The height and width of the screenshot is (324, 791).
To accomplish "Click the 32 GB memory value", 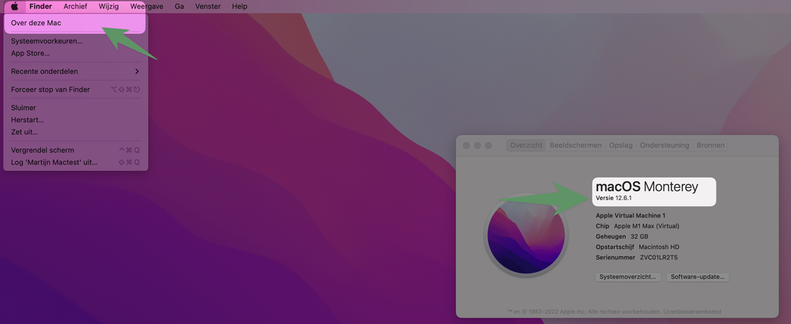I will click(639, 236).
